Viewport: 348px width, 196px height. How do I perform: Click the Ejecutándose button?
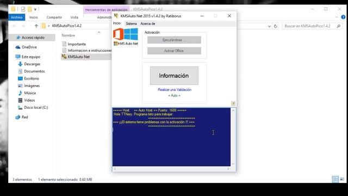[x=174, y=40]
